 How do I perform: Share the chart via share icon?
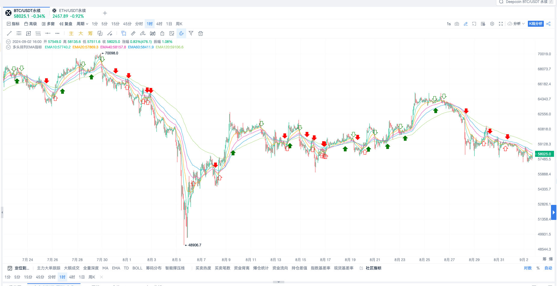tap(548, 24)
